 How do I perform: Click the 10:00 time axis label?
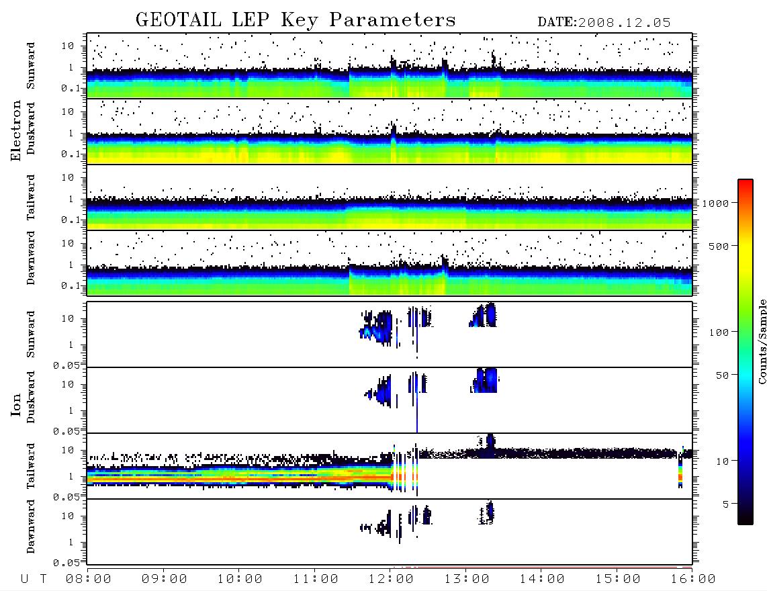click(240, 580)
